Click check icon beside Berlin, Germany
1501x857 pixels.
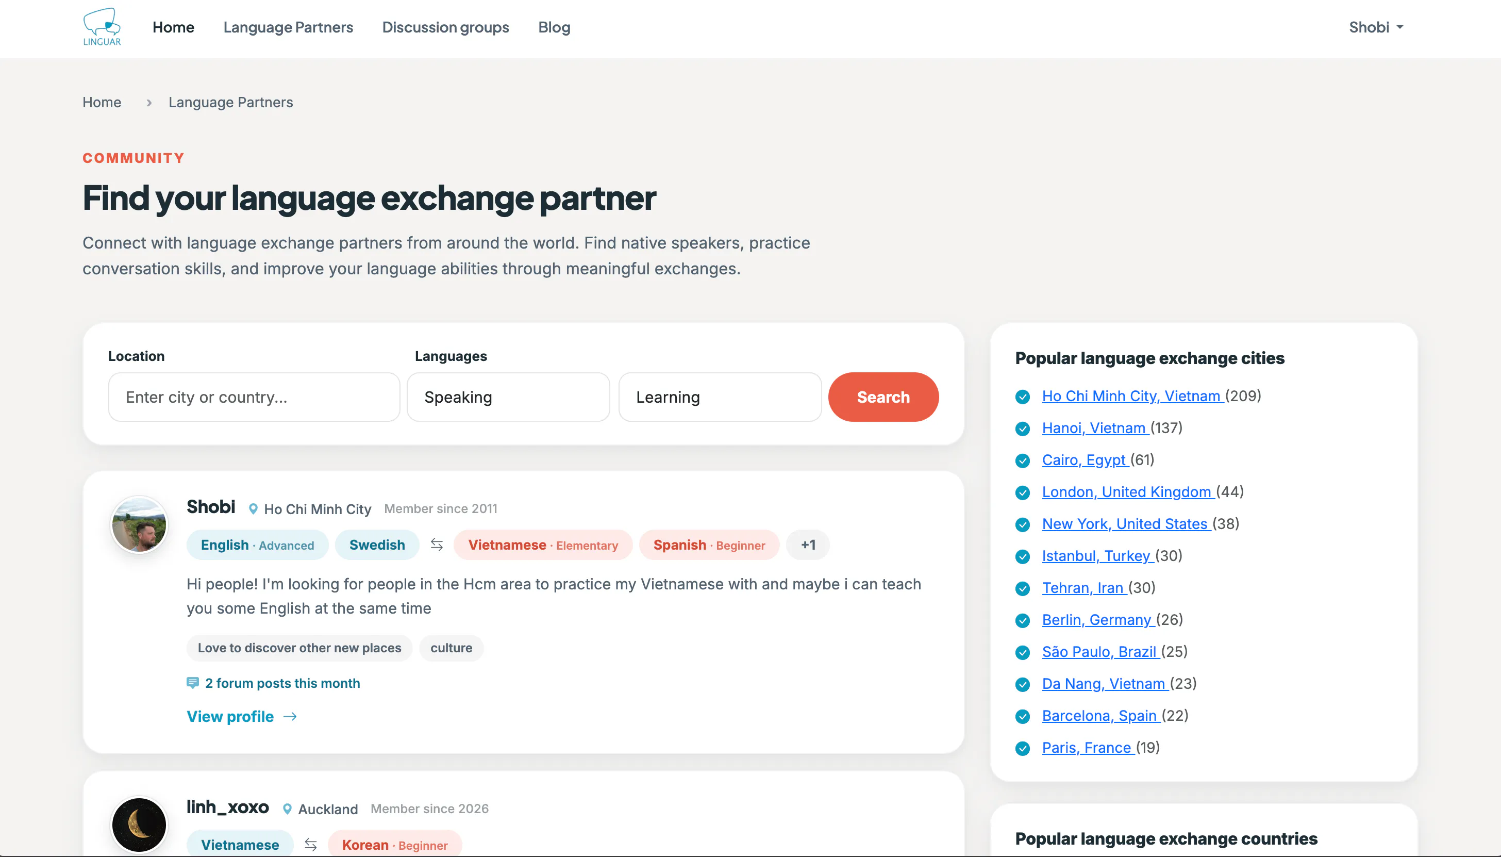(x=1023, y=620)
